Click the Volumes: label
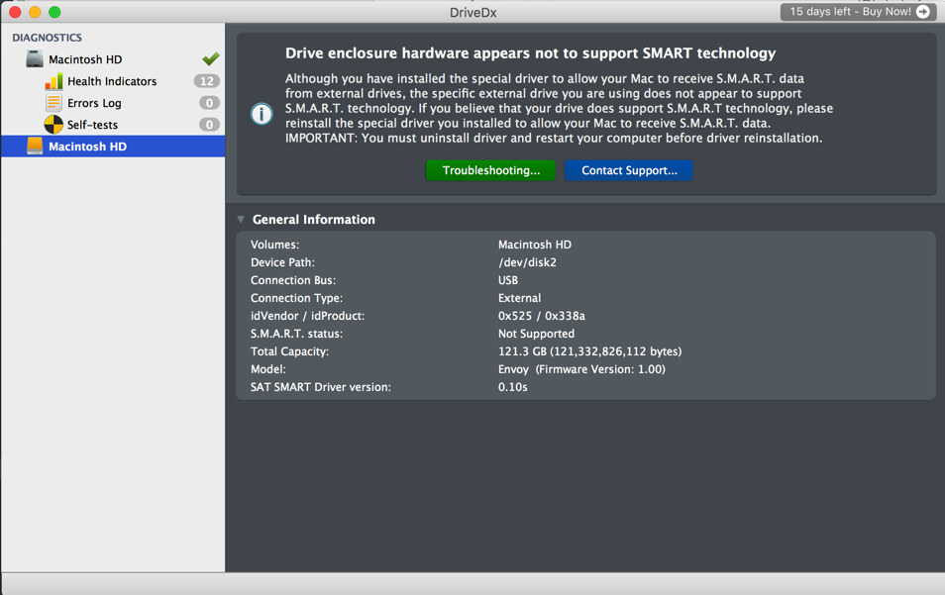 pos(274,245)
